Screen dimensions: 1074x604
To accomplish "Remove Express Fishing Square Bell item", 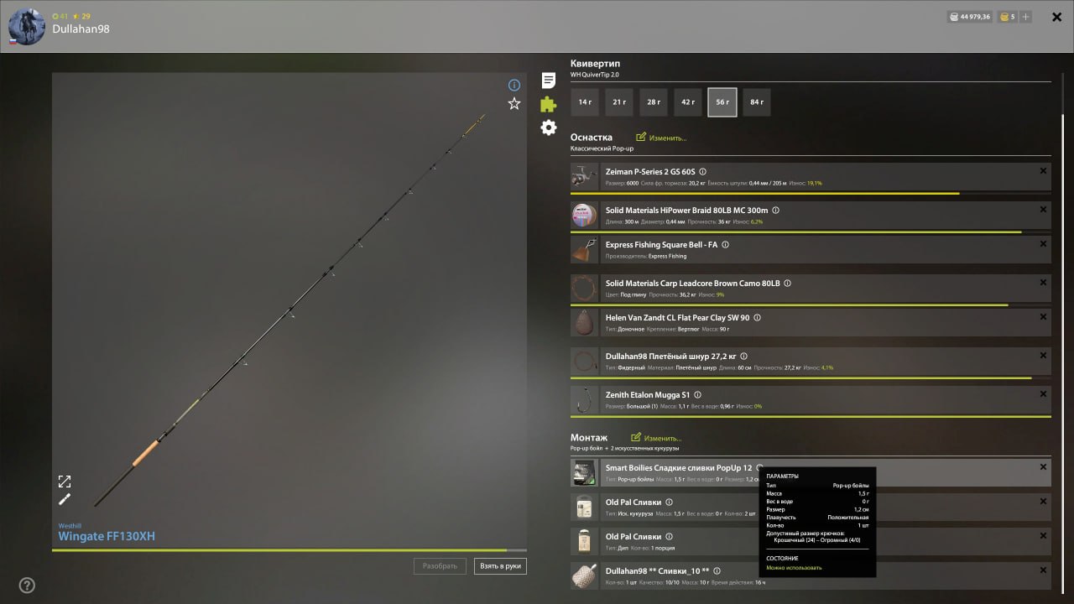I will tap(1043, 244).
